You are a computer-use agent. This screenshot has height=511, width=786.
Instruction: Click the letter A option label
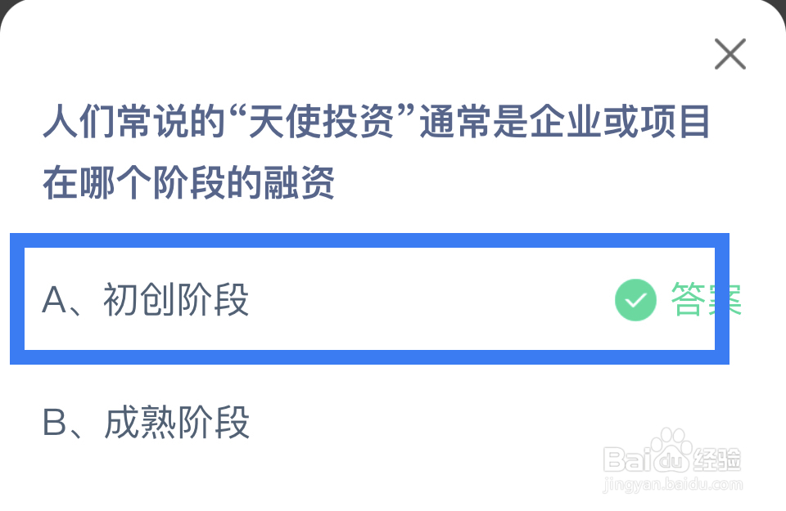54,300
